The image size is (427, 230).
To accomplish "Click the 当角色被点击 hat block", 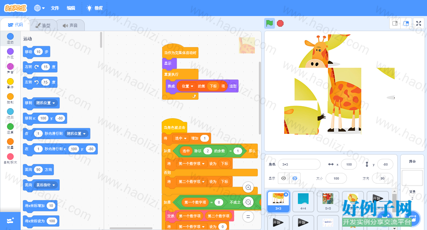I will [174, 127].
